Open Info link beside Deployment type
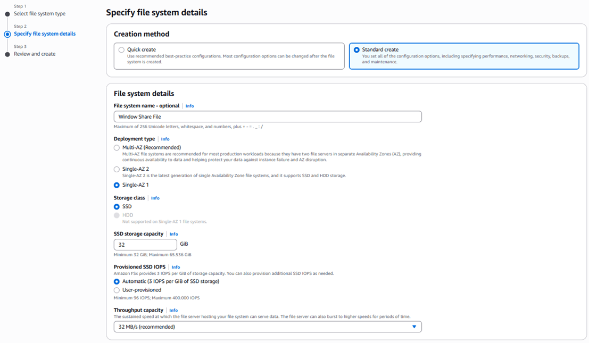The width and height of the screenshot is (589, 343). click(165, 139)
